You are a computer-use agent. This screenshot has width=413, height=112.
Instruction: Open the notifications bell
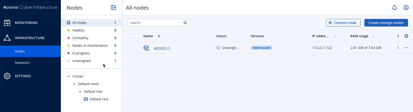pos(394,8)
